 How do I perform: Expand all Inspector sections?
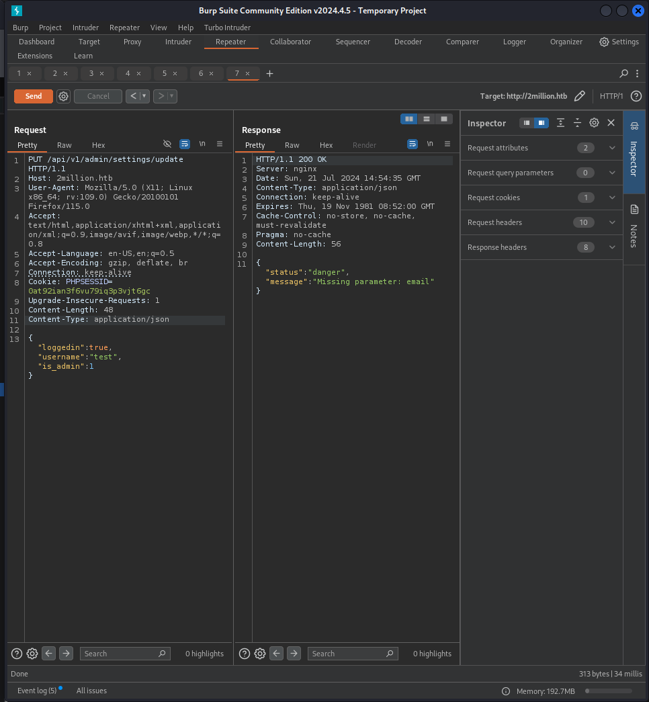point(560,123)
